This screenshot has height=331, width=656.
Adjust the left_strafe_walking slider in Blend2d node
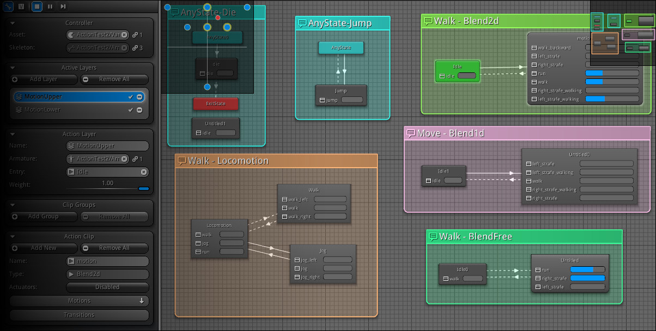pos(611,99)
